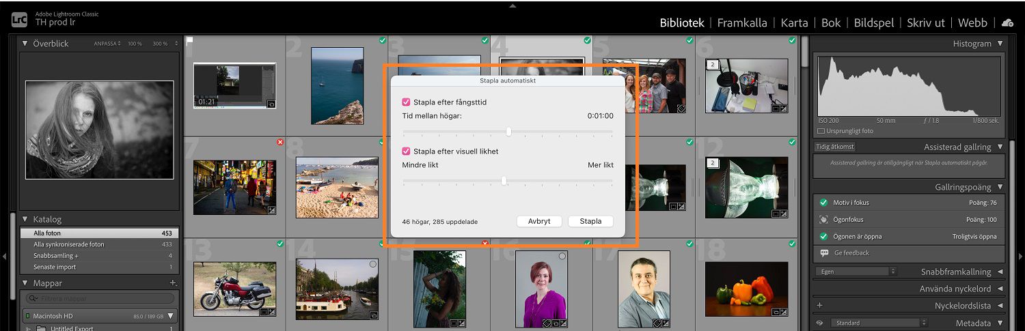Collapse the Gallringspoäng panel
This screenshot has height=331, width=1025.
[x=1000, y=187]
